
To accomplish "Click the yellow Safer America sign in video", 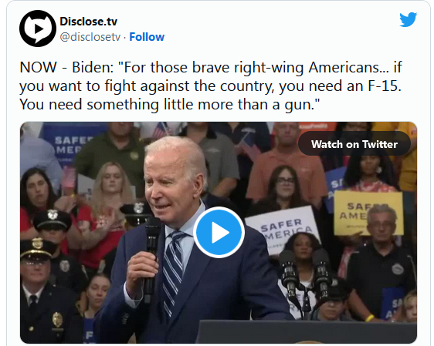I will (368, 213).
